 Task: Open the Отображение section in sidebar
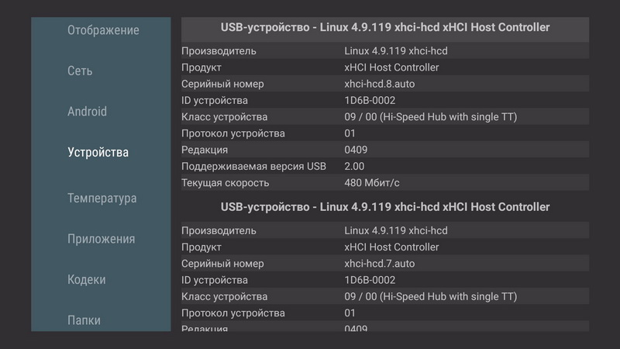pyautogui.click(x=103, y=30)
